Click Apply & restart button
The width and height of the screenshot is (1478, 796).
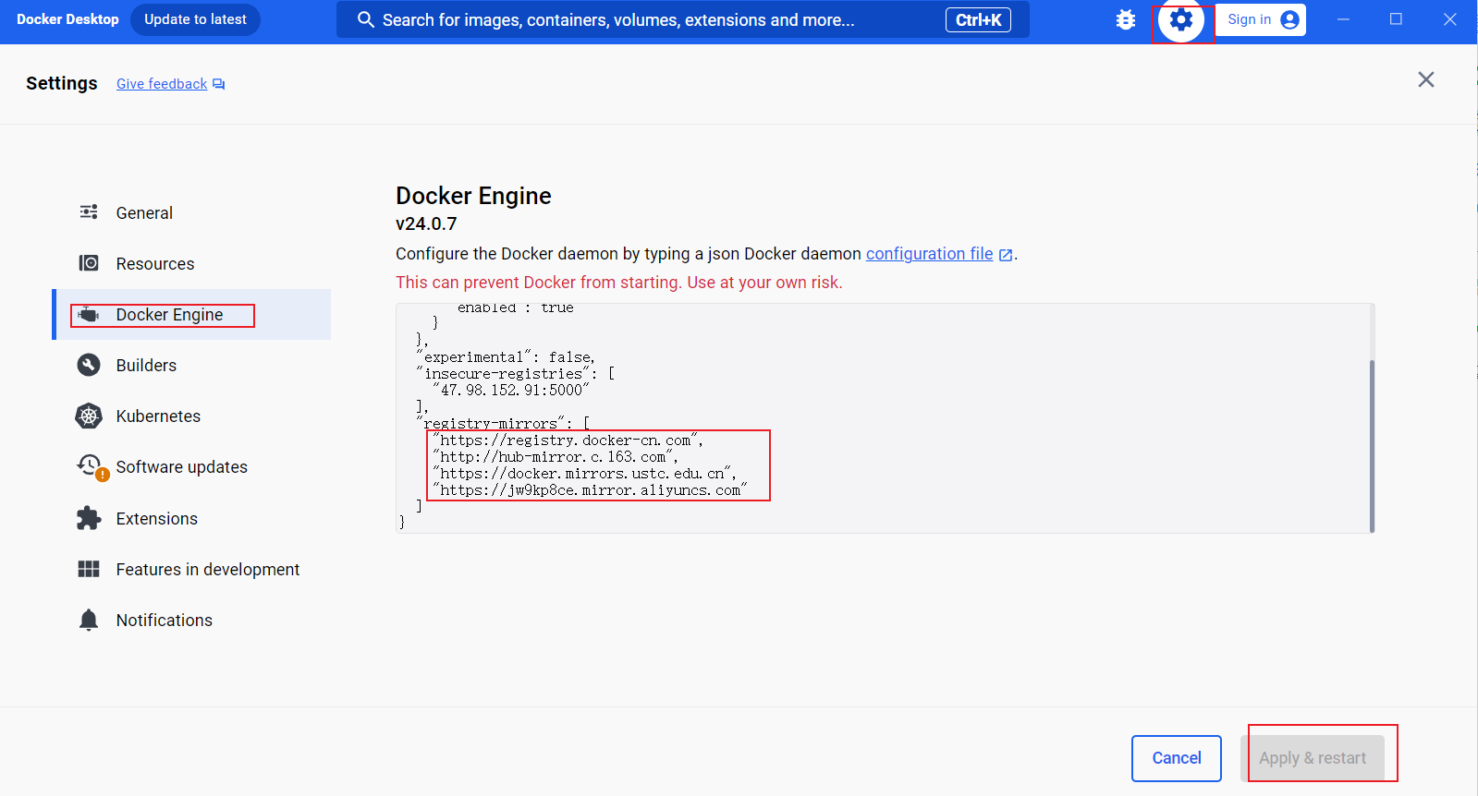tap(1312, 758)
